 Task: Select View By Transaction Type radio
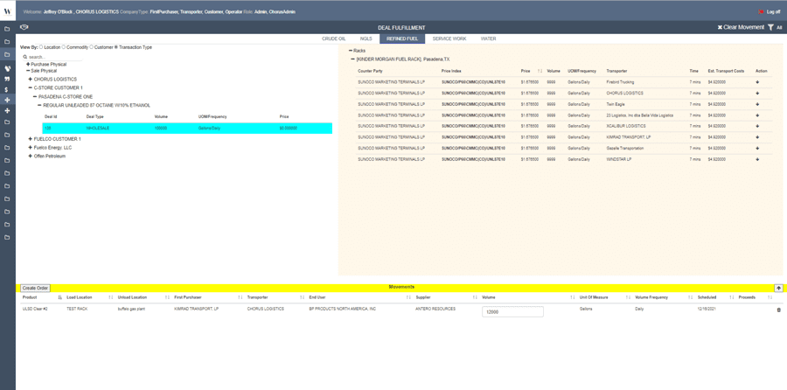tap(116, 47)
